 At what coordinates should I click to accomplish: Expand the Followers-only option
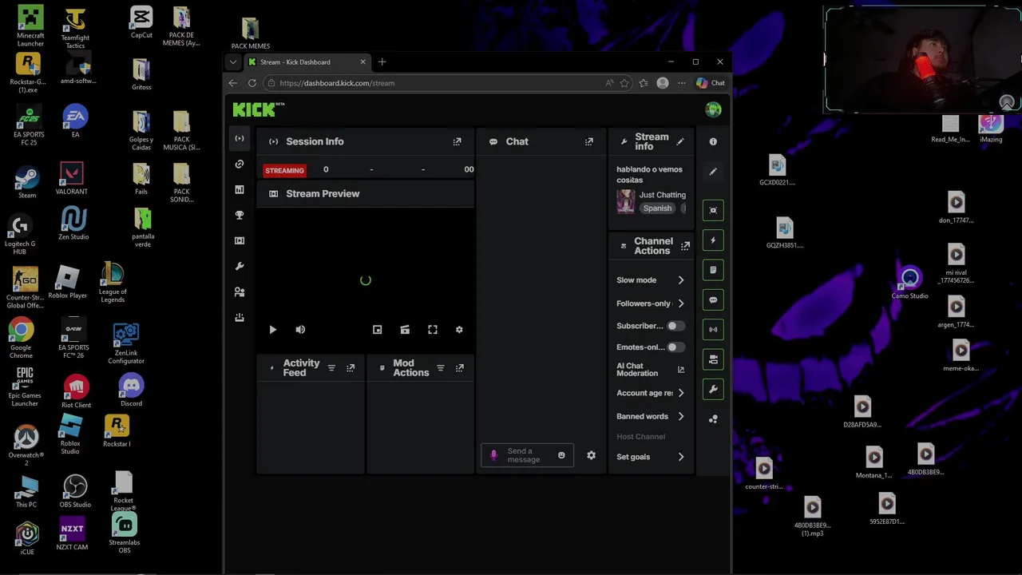[x=681, y=303]
